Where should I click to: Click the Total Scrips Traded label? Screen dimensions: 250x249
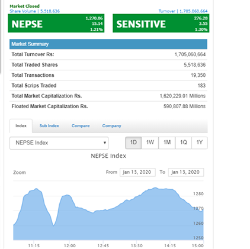click(34, 86)
